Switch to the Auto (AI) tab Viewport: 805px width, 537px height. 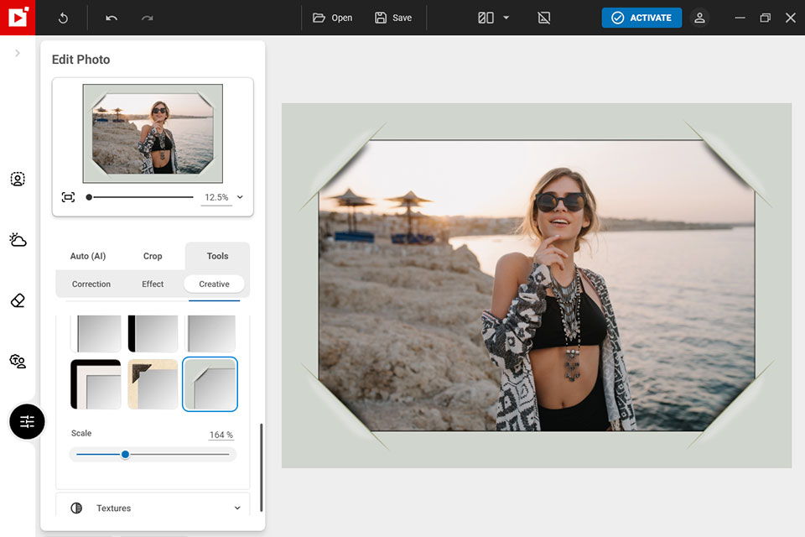[x=88, y=256]
